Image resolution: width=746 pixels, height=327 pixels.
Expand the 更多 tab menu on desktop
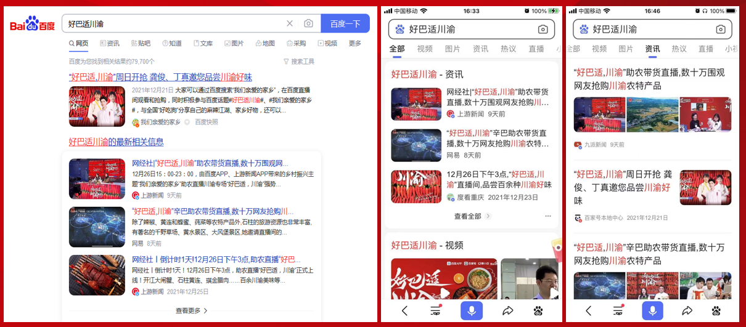point(355,43)
